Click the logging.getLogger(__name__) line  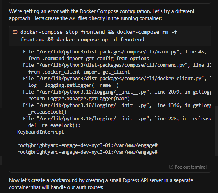click(73, 85)
